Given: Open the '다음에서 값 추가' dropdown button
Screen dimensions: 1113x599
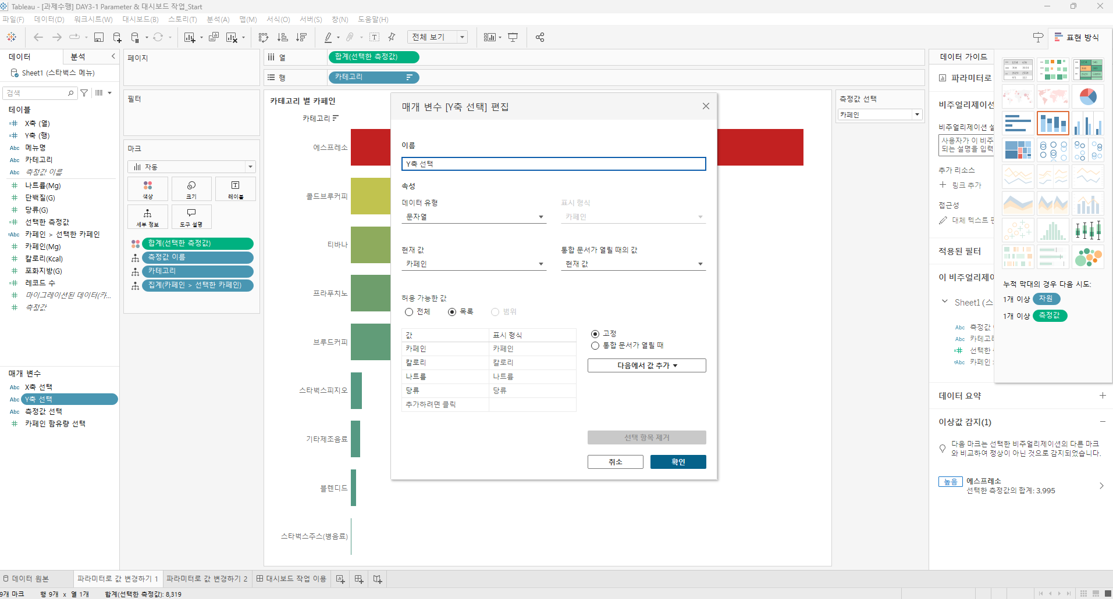Looking at the screenshot, I should [x=647, y=365].
